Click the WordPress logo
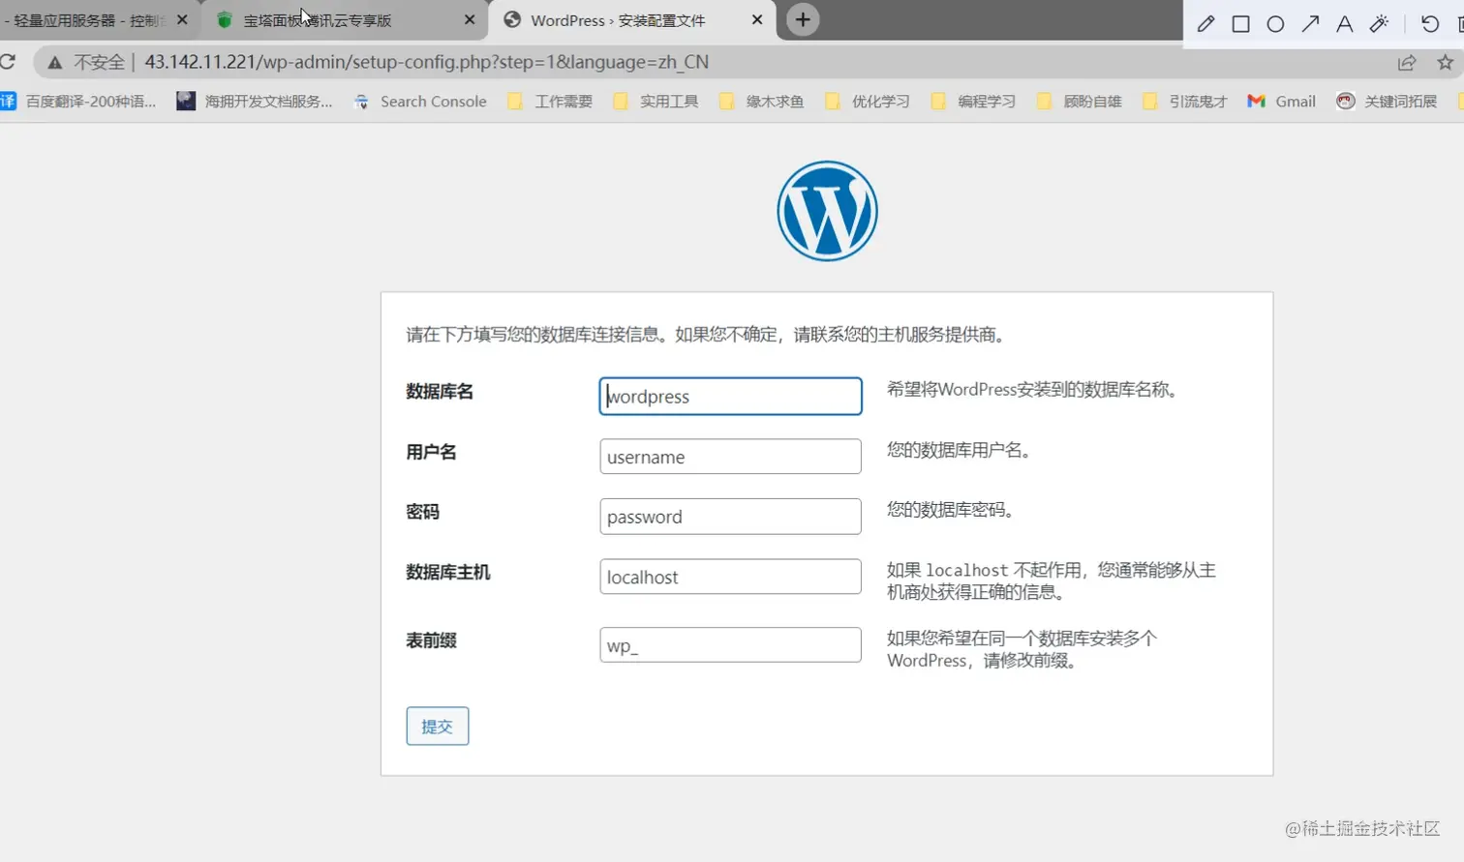1464x862 pixels. point(827,211)
